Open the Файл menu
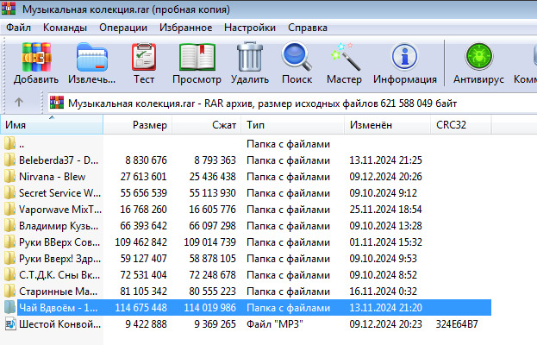Screen dimensions: 537x345 (x=18, y=28)
